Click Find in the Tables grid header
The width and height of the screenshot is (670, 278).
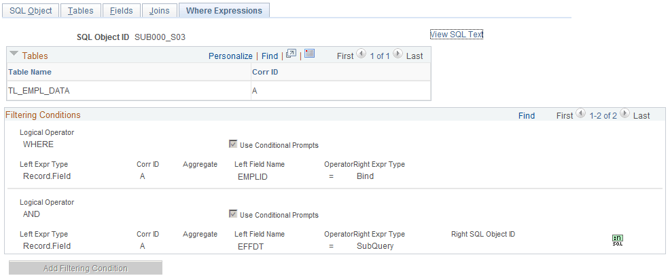click(x=270, y=56)
